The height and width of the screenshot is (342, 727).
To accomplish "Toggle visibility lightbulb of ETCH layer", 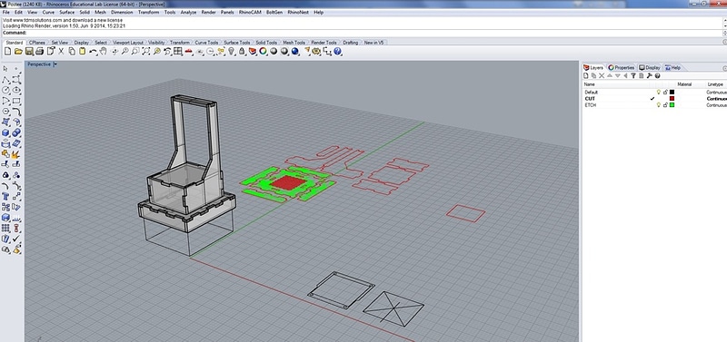I will 658,105.
